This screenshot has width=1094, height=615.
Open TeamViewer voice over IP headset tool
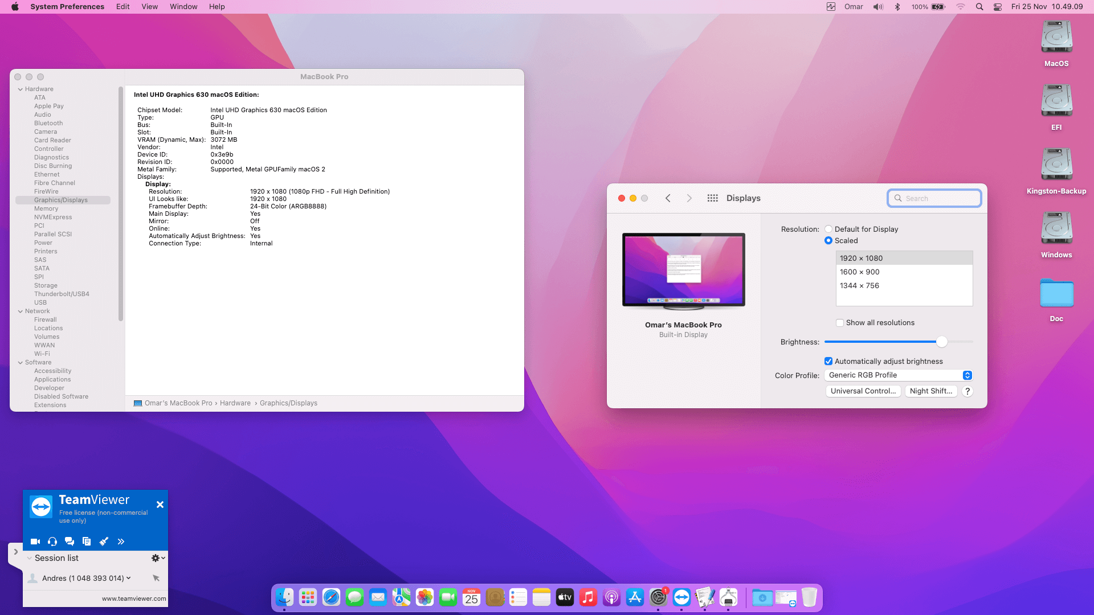coord(52,541)
